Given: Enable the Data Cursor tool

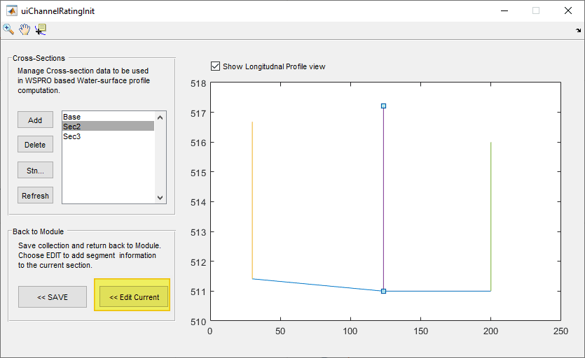Looking at the screenshot, I should click(41, 29).
